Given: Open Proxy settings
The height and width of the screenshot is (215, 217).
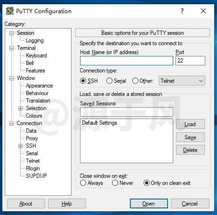Looking at the screenshot, I should pos(32,138).
